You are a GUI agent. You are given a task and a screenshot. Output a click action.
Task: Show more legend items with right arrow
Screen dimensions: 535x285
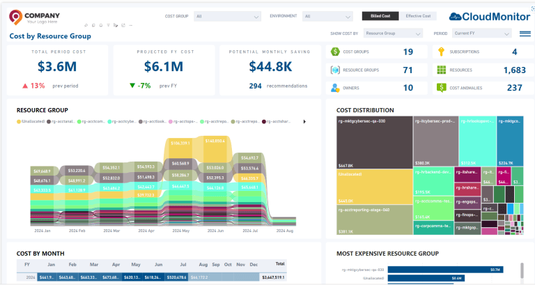click(x=304, y=121)
